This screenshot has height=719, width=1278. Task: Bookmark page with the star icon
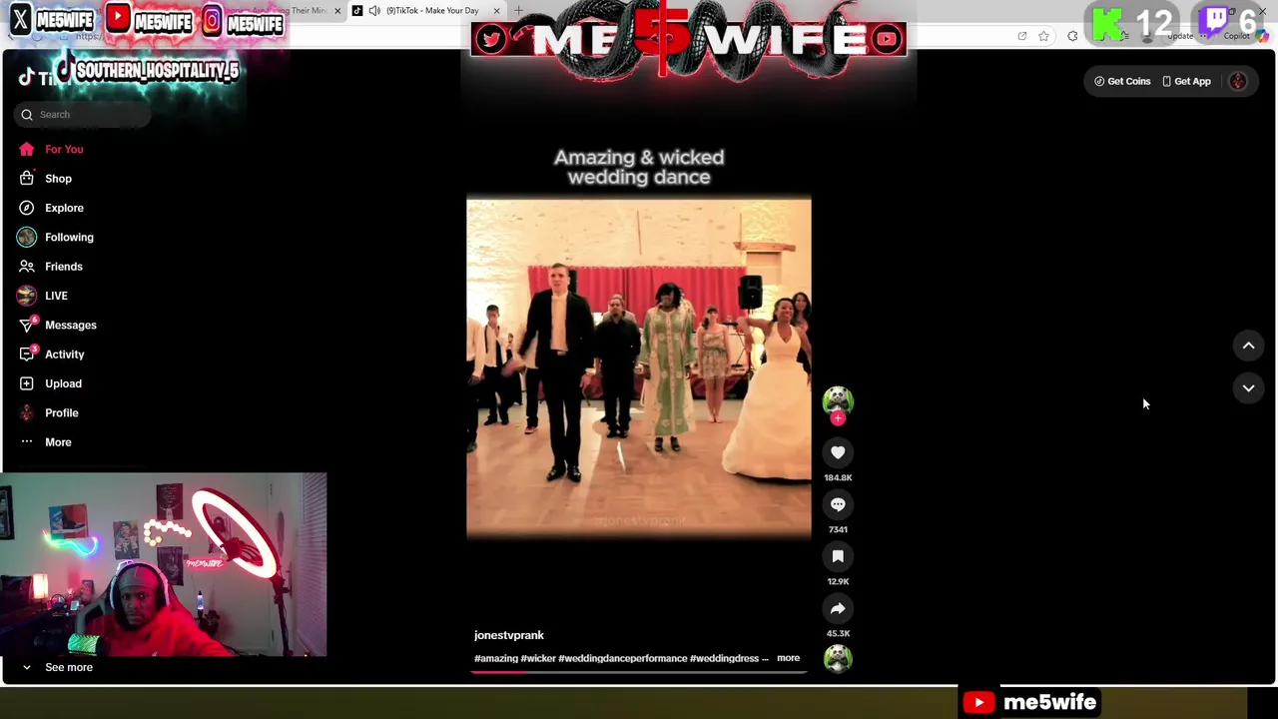[x=1043, y=36]
